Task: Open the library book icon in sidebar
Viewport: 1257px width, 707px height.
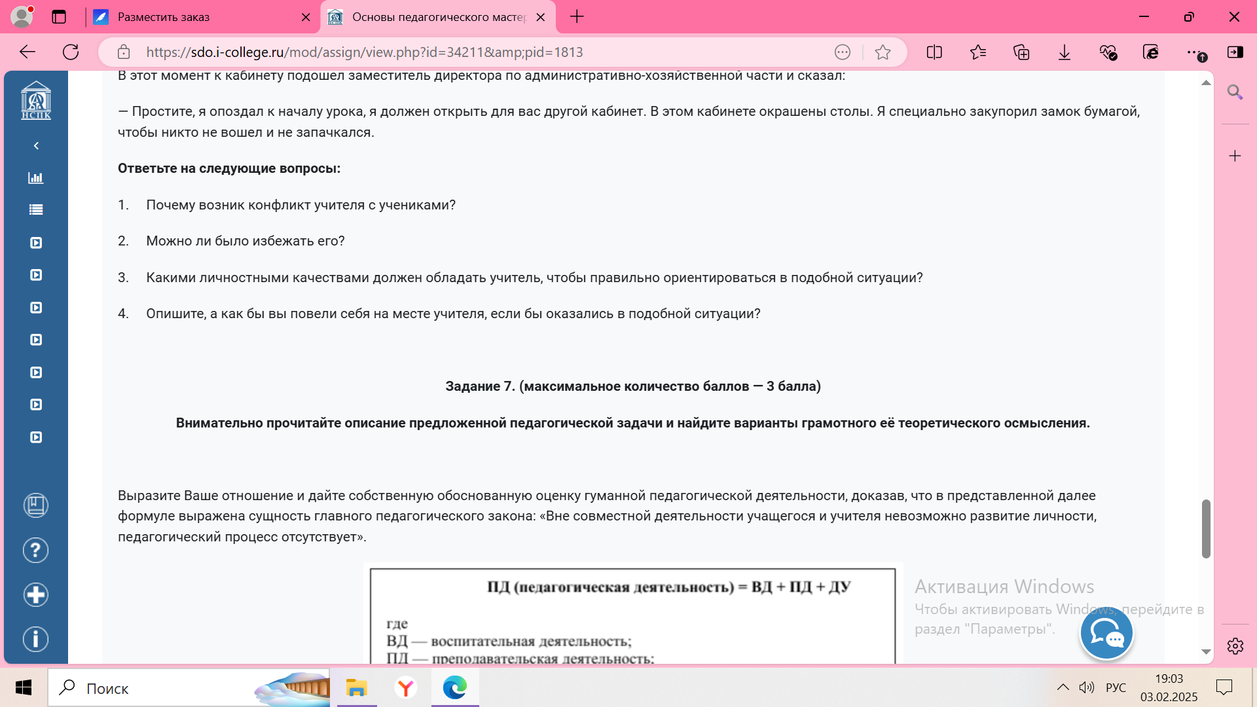Action: (36, 505)
